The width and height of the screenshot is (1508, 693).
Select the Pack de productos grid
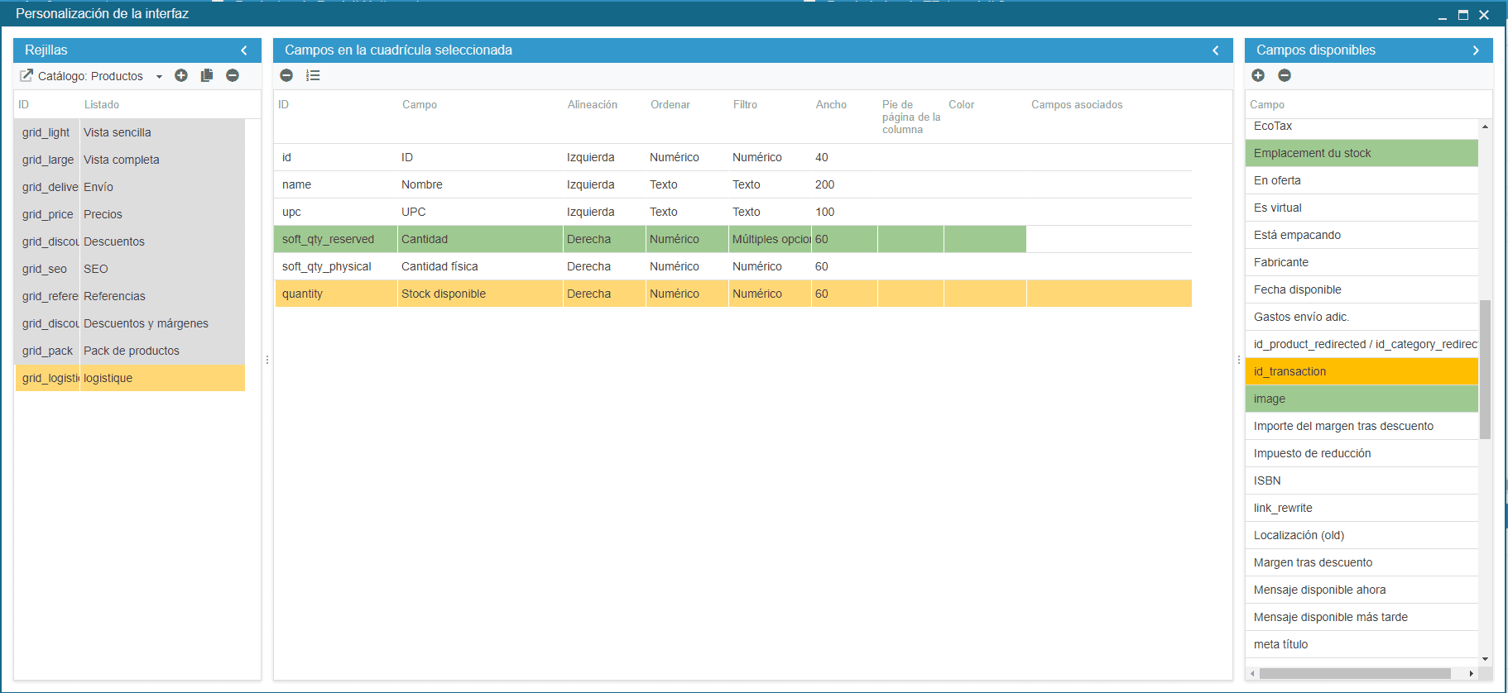pos(132,351)
